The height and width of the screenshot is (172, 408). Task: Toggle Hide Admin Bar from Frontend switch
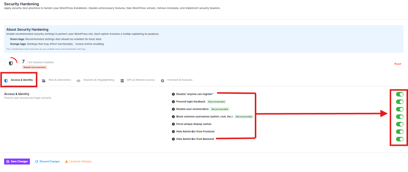coord(400,132)
